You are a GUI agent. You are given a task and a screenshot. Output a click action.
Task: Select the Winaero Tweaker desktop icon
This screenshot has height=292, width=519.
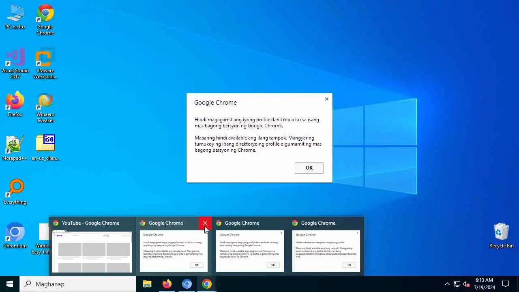[45, 107]
